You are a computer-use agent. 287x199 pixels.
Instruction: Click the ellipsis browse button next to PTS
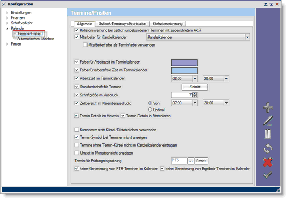tap(190, 161)
